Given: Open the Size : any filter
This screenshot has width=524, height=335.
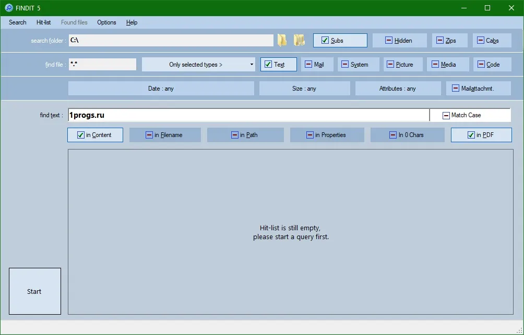Looking at the screenshot, I should click(304, 89).
